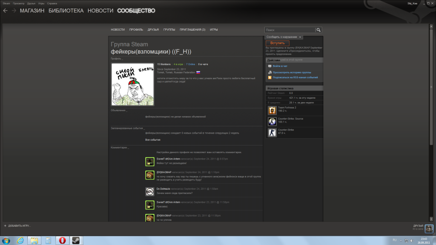436x245 pixels.
Task: Open the friends list avatar in the bottom corner
Action: pos(429,228)
